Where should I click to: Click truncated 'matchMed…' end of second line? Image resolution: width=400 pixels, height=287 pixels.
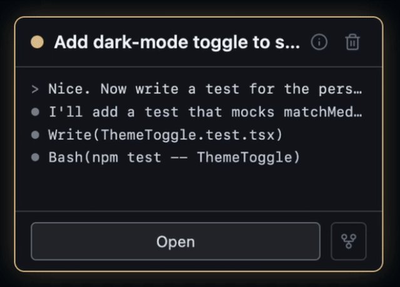[323, 112]
